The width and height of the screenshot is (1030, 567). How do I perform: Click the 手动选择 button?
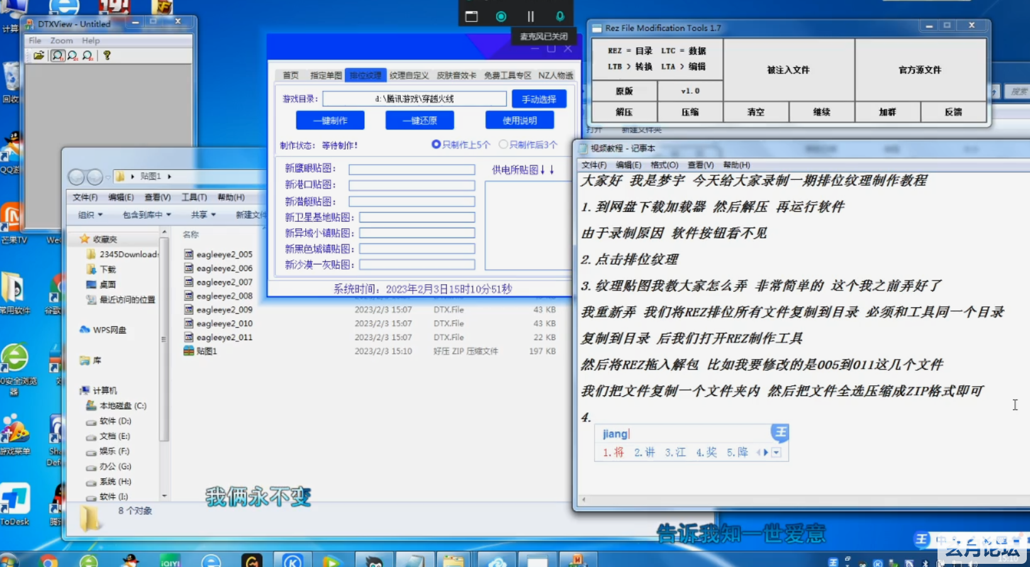[539, 99]
